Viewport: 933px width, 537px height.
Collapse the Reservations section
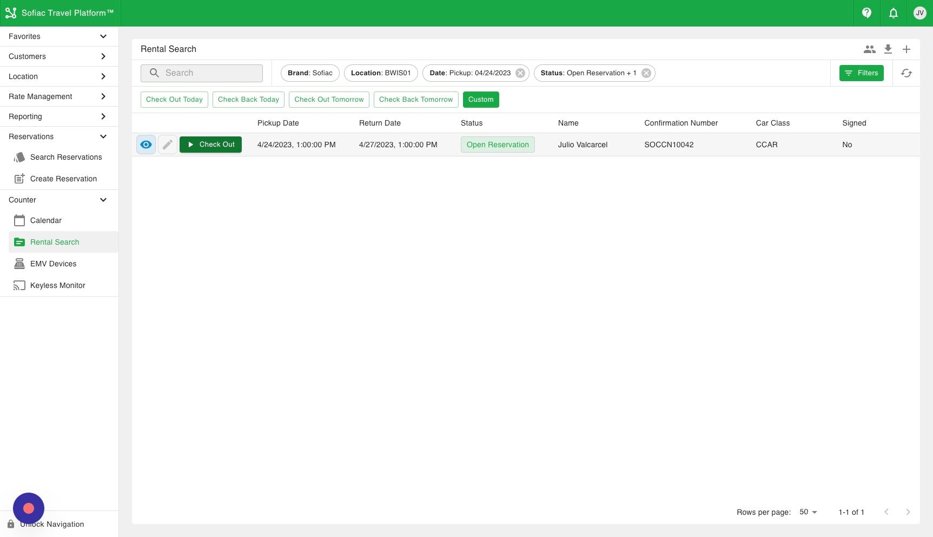click(103, 136)
